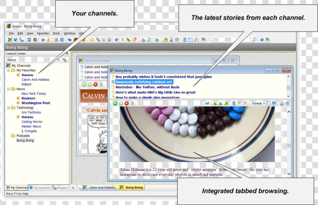Viewport: 318px width, 205px height.
Task: Open the Window menu
Action: [x=70, y=33]
